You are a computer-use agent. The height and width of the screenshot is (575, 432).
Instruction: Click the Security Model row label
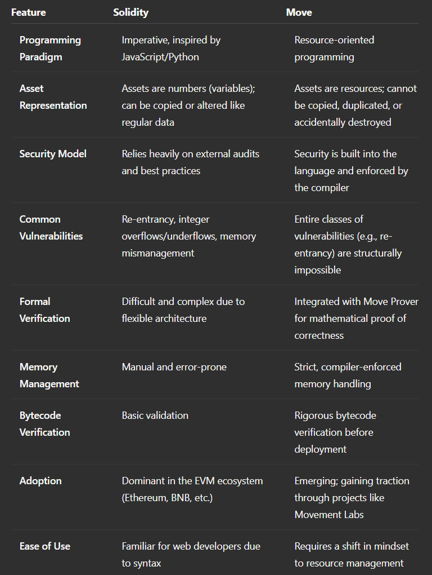(x=53, y=154)
